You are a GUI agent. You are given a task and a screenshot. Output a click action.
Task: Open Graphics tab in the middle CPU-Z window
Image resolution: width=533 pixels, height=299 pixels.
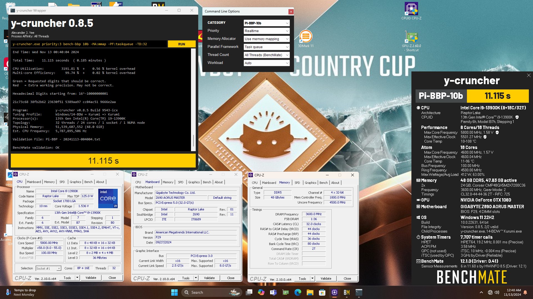(x=194, y=182)
